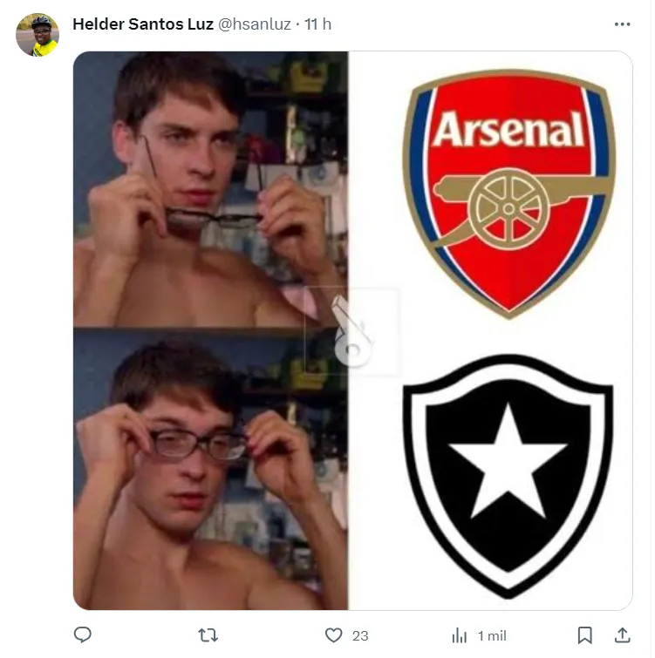
Task: Click the 1 mil views count
Action: click(x=492, y=636)
